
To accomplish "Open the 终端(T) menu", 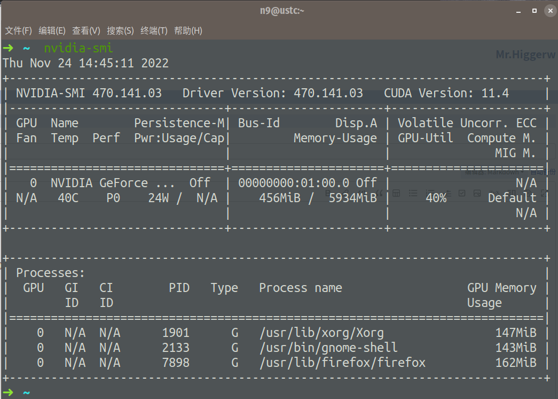I will pos(154,31).
